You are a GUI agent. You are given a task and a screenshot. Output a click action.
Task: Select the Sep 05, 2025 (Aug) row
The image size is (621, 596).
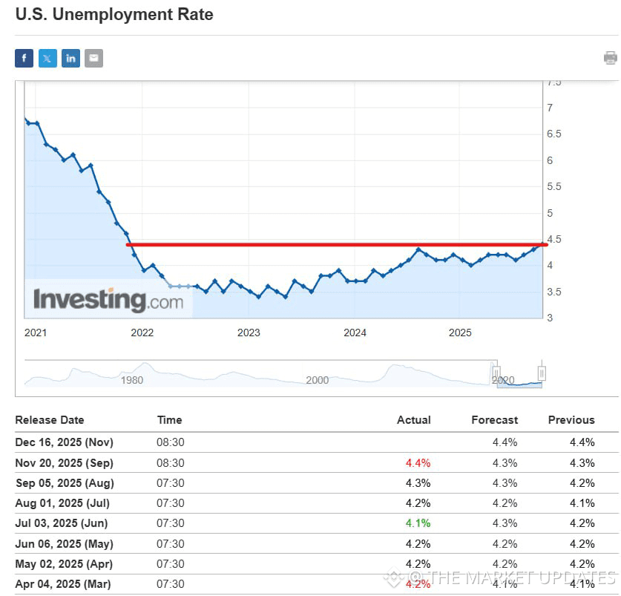(317, 483)
